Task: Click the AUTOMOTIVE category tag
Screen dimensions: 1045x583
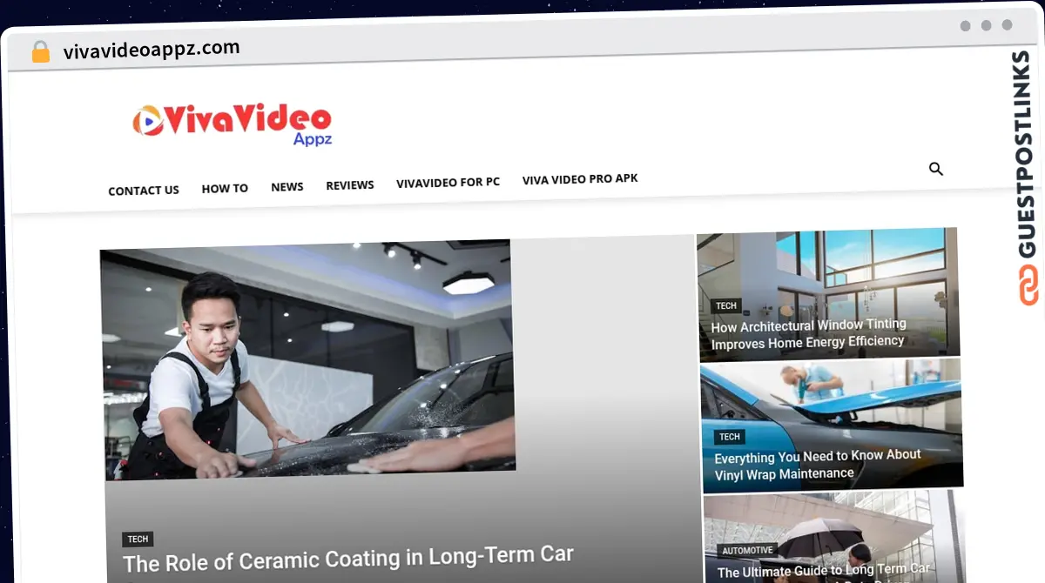Action: click(x=747, y=550)
